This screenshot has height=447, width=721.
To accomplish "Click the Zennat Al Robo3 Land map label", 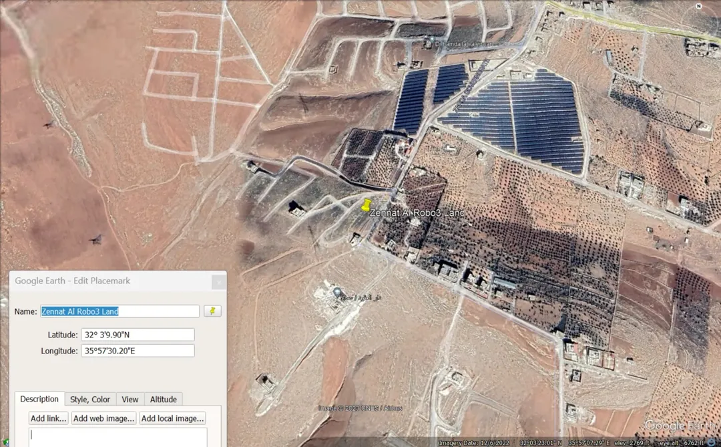I will pos(417,212).
